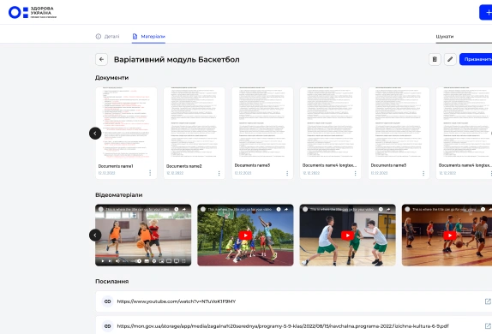Click the youtube.com/watch link text

point(176,301)
